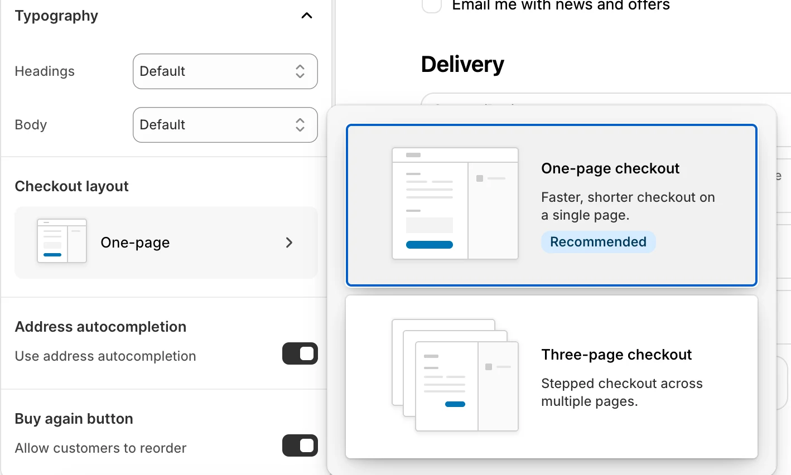Click the Buy again button heading

tap(74, 419)
